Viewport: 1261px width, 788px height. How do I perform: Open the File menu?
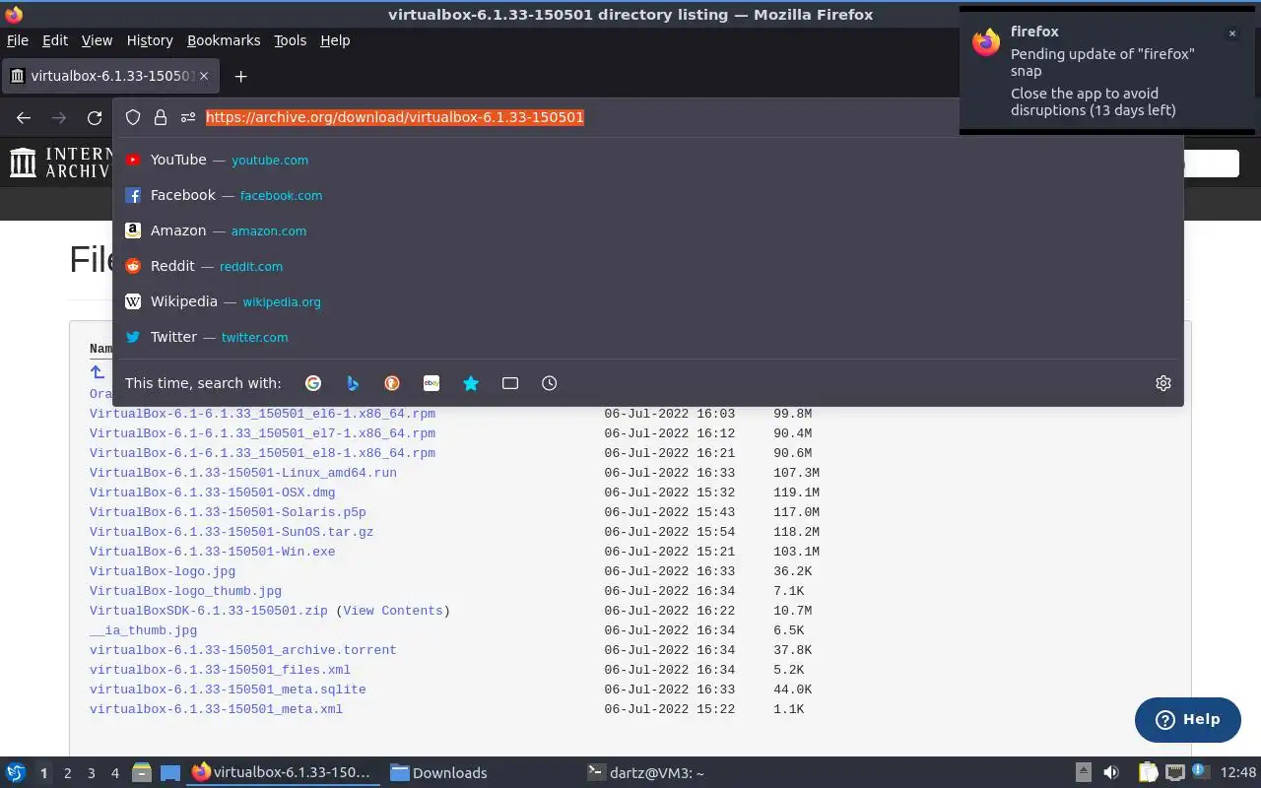coord(18,40)
